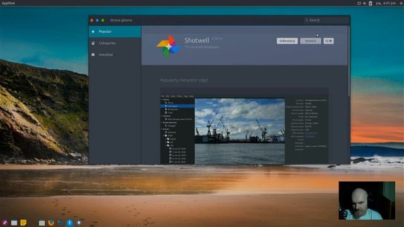
Task: Open the yellow sticky note dock icon
Action: (23, 223)
